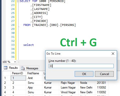The height and width of the screenshot is (96, 120).
Task: Close the Go To Line dialog
Action: point(113,54)
